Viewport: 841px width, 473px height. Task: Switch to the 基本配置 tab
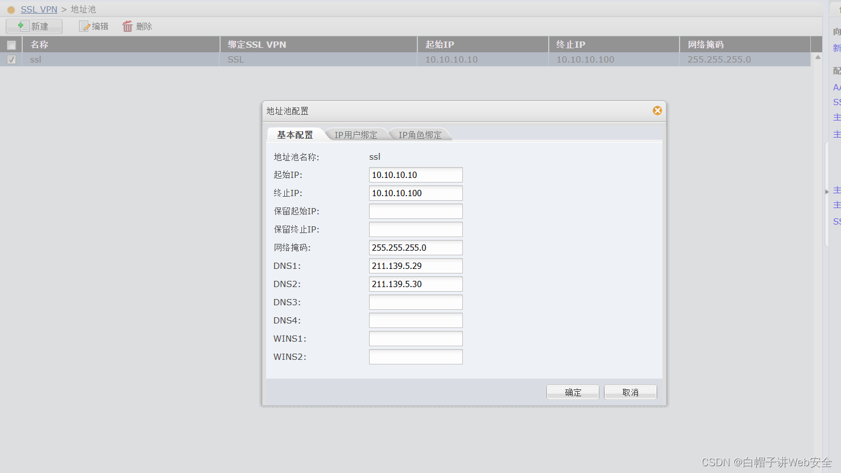click(x=295, y=135)
